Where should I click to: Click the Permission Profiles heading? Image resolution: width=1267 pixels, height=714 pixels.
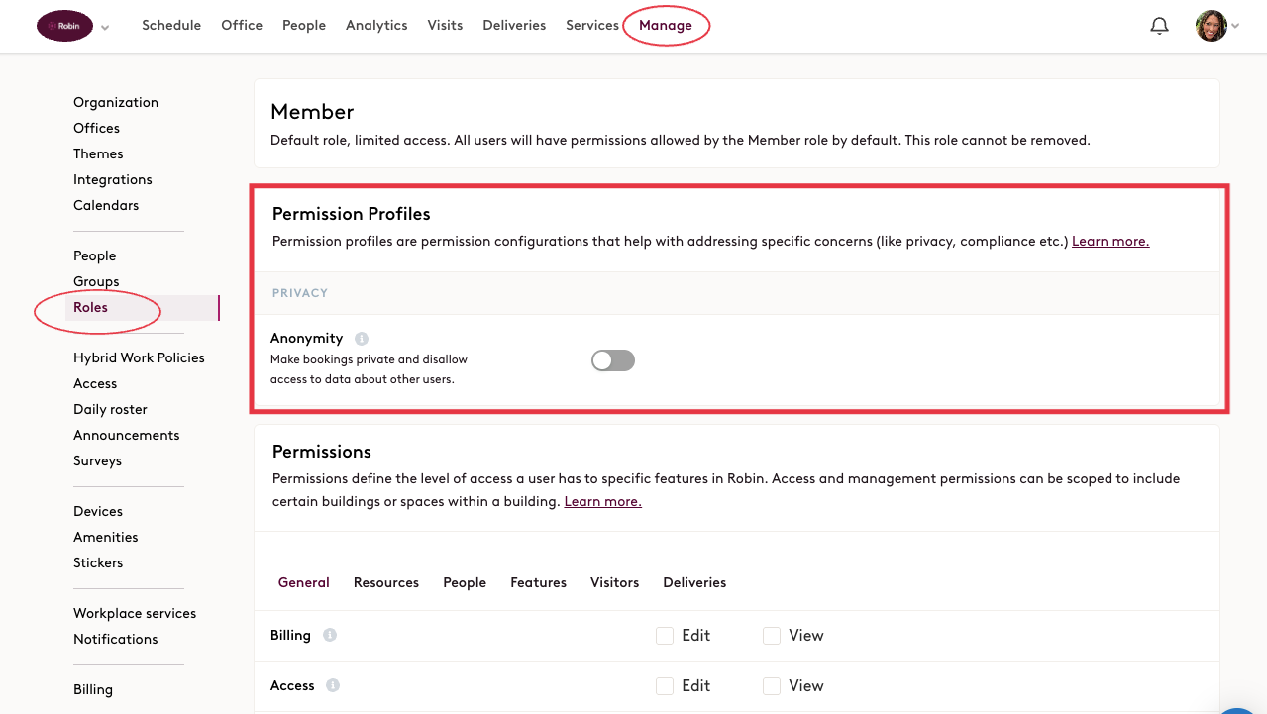click(x=352, y=214)
